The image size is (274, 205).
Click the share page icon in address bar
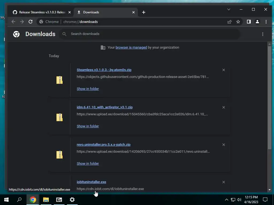(x=229, y=22)
